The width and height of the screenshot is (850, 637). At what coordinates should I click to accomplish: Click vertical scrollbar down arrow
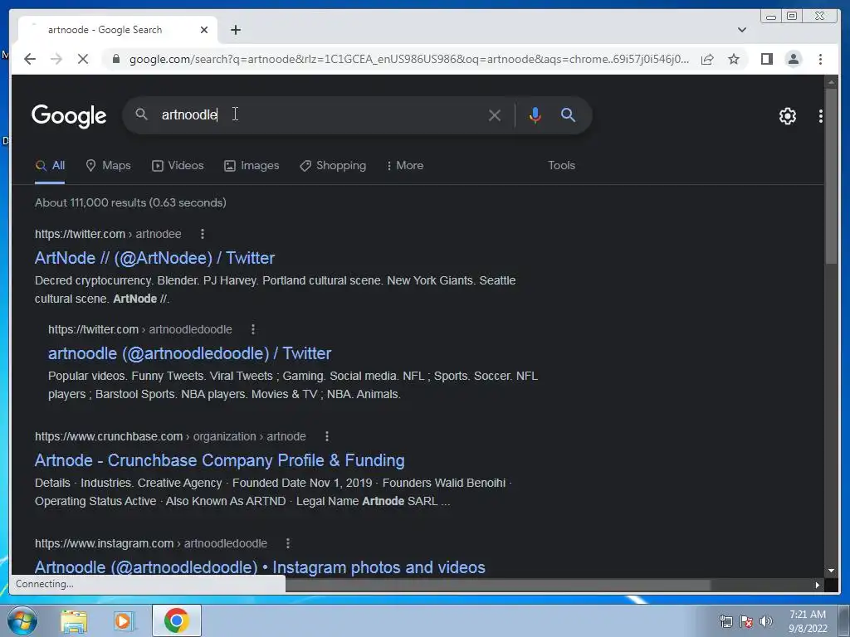click(831, 571)
